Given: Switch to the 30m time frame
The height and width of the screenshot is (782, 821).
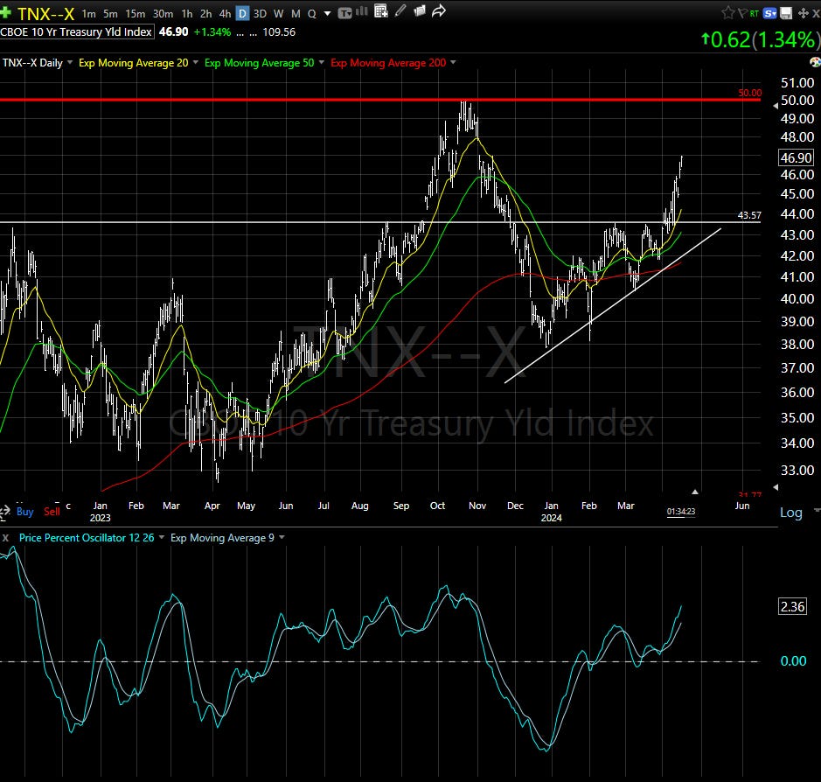Looking at the screenshot, I should coord(163,14).
